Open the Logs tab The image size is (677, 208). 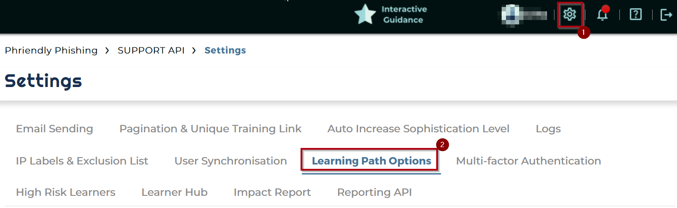click(548, 129)
